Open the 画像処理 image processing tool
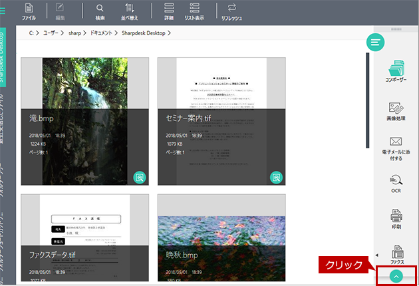Image resolution: width=419 pixels, height=286 pixels. 396,111
